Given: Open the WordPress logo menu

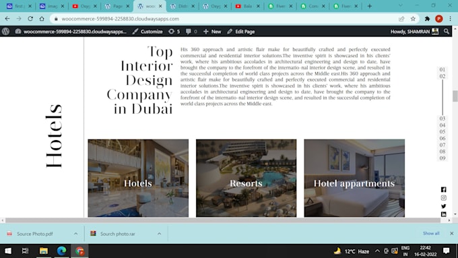Looking at the screenshot, I should coord(5,32).
